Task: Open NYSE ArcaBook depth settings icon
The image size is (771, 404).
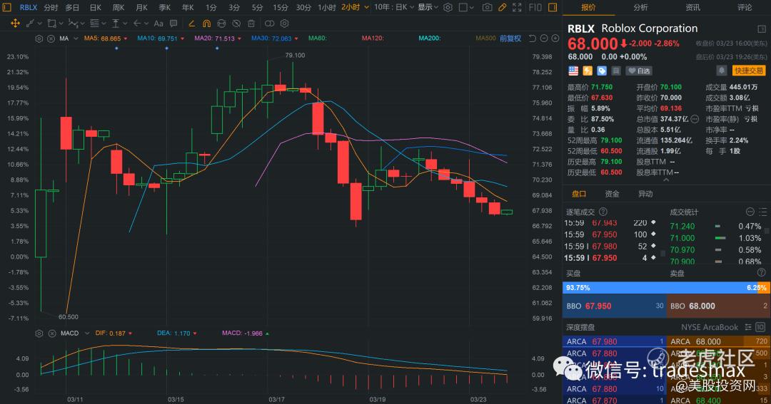Action: tap(748, 327)
